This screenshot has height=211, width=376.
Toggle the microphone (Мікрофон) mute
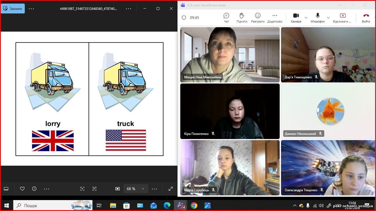[x=318, y=18]
